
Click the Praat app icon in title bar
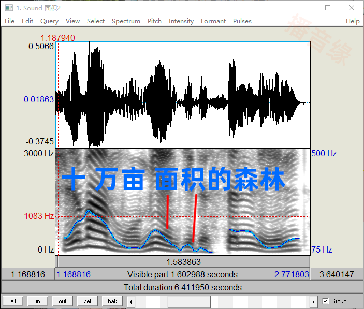[9, 8]
